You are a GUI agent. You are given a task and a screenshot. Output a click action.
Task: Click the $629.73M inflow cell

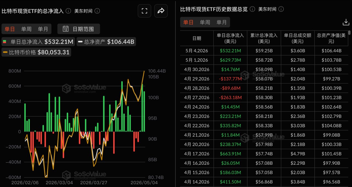(230, 60)
